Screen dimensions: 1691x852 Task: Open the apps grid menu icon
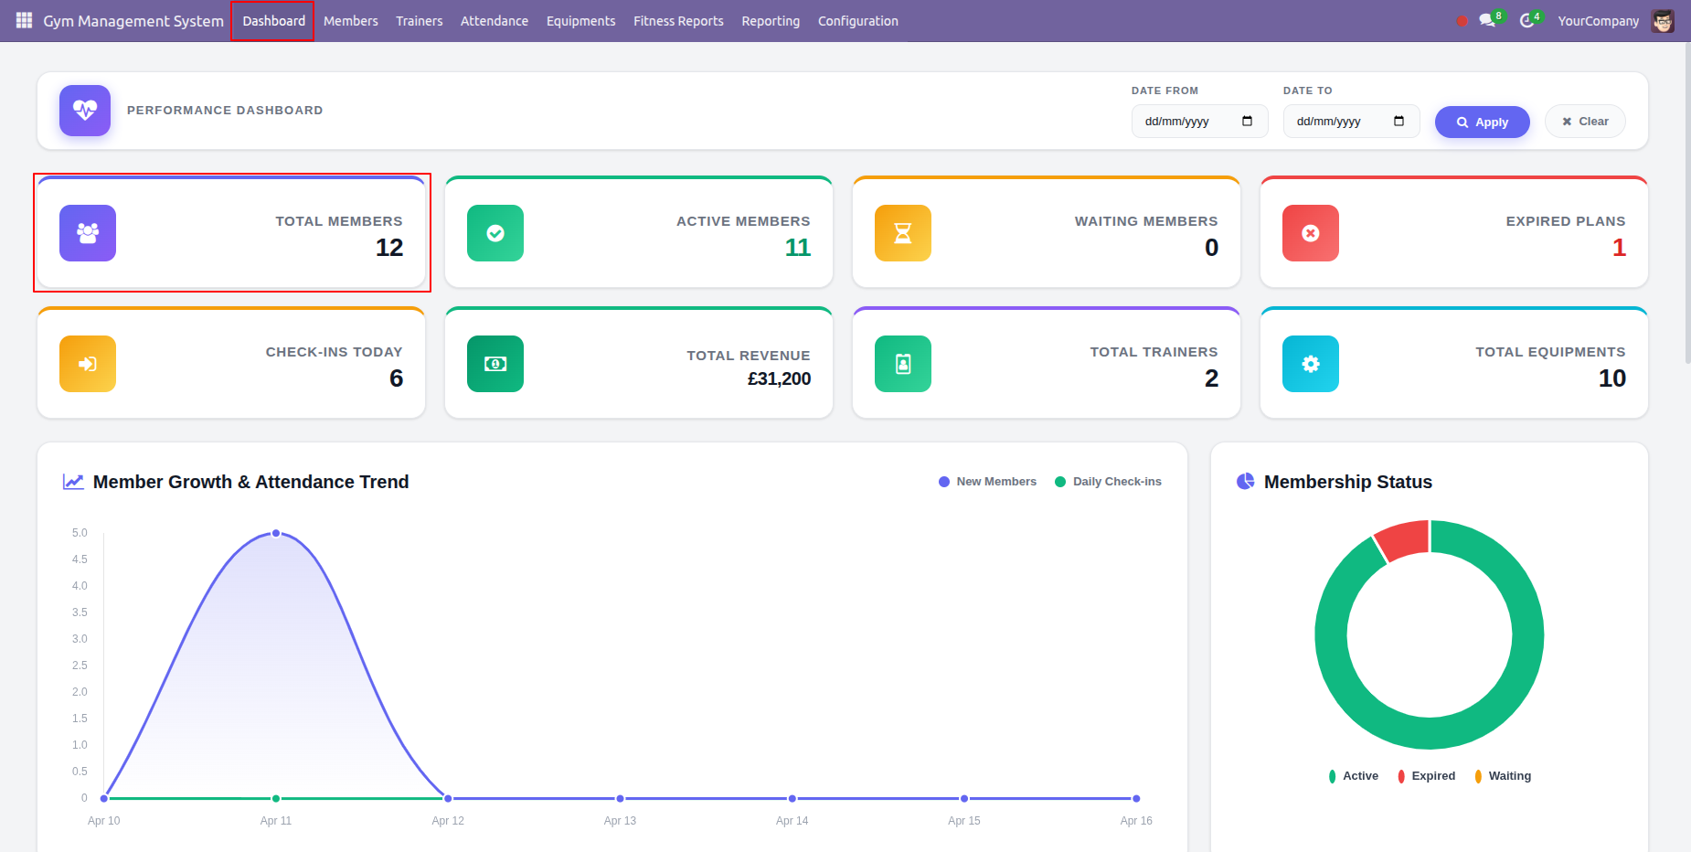(x=24, y=20)
